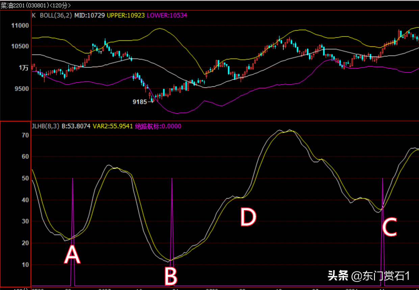Click the 头条 @东门赏石1 watermark
Viewport: 419px width, 290px height.
369,277
